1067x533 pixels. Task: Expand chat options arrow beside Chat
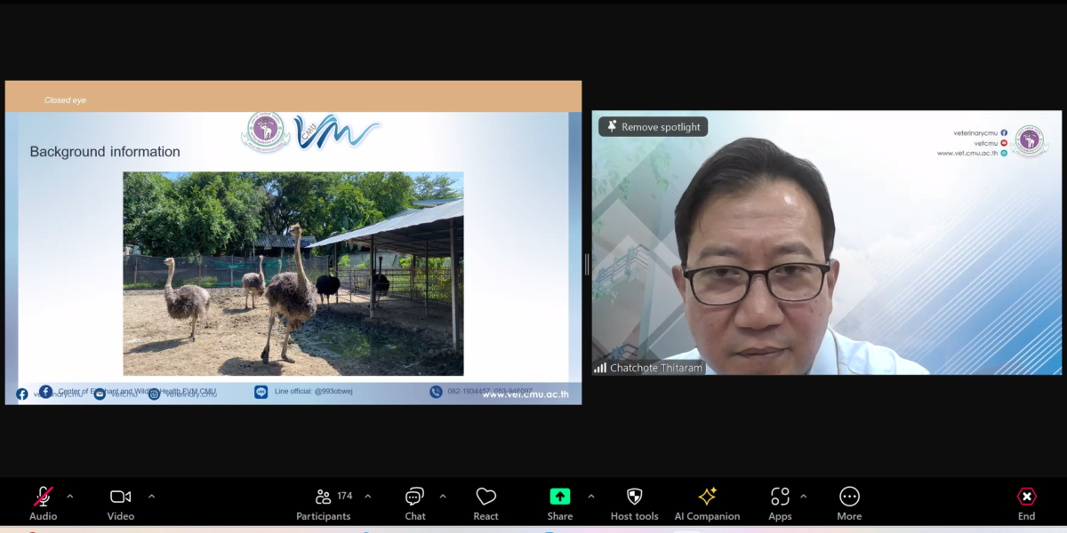(443, 497)
